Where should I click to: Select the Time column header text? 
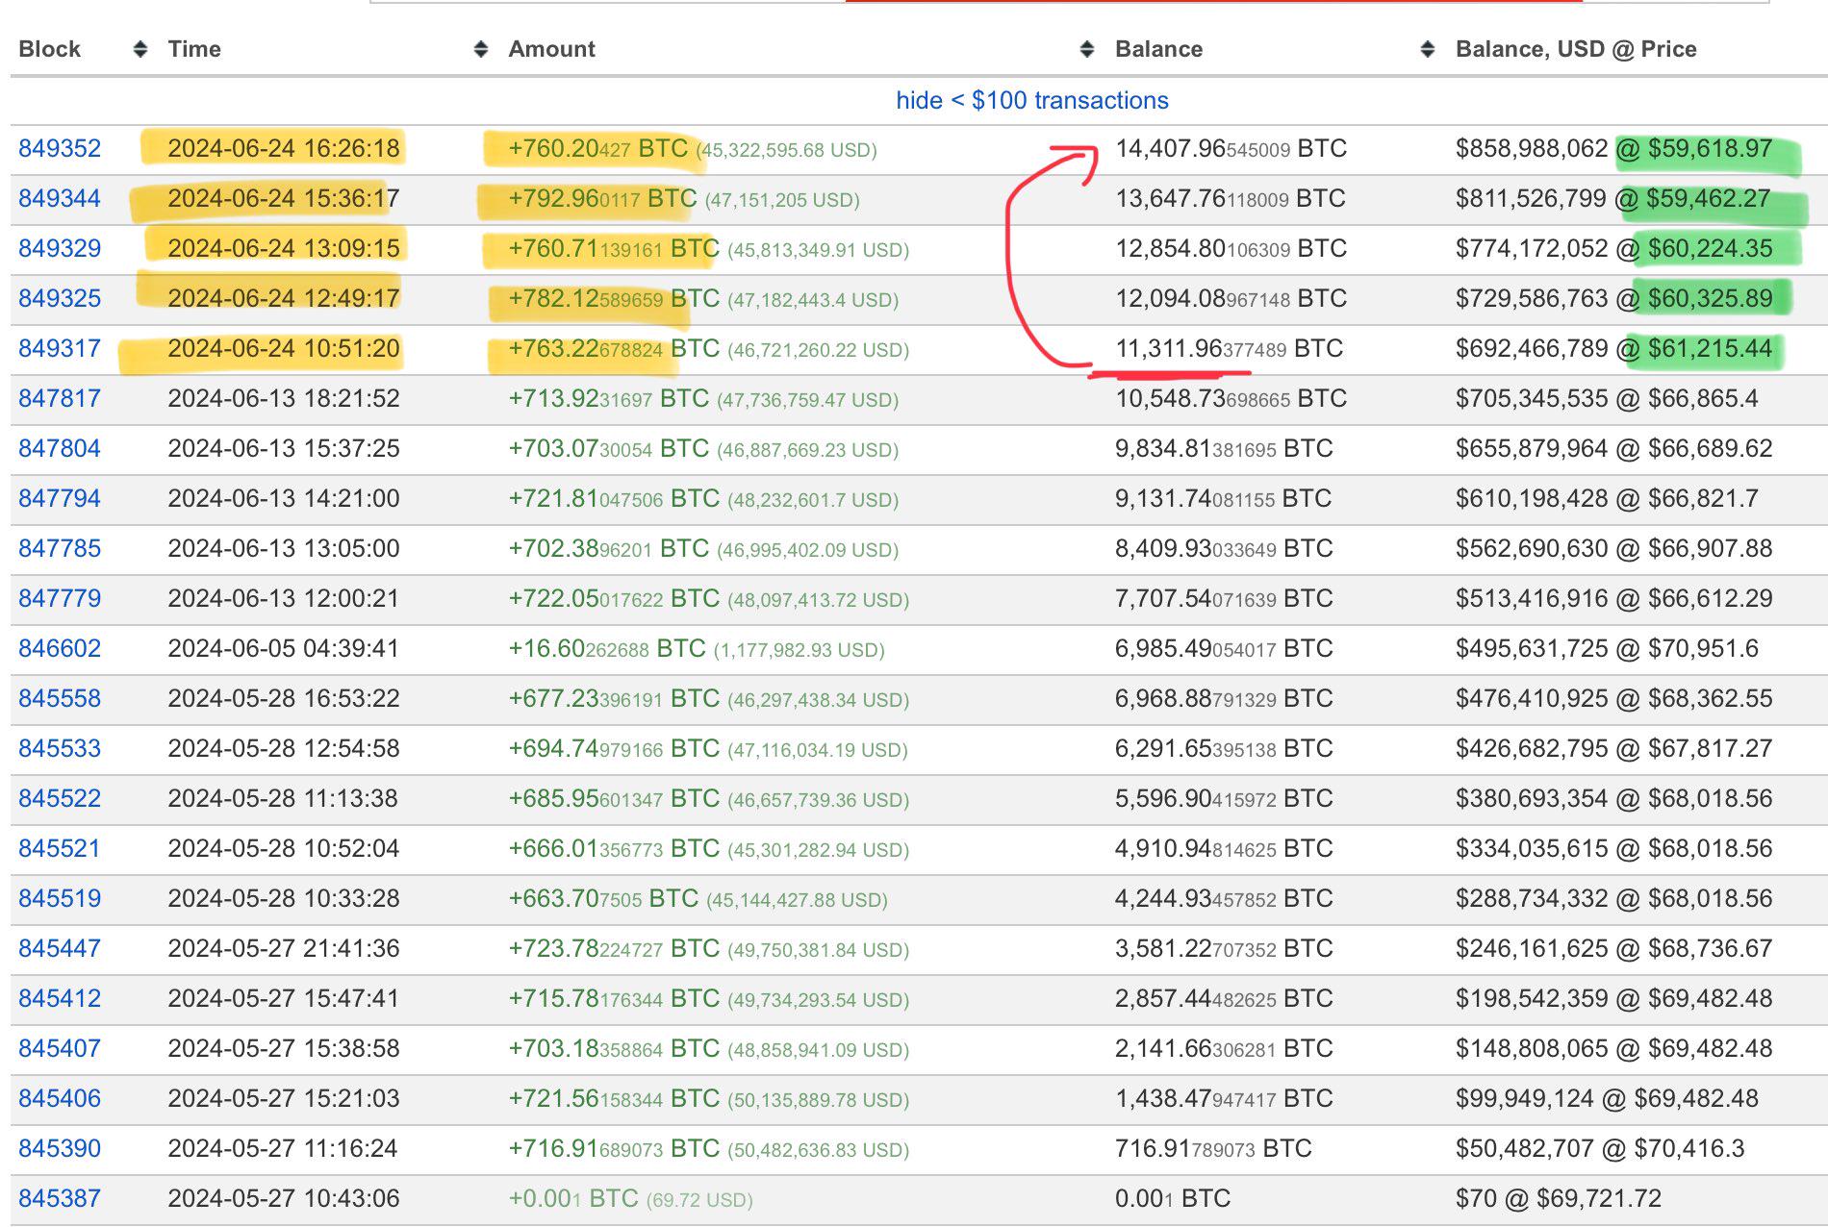click(x=194, y=49)
